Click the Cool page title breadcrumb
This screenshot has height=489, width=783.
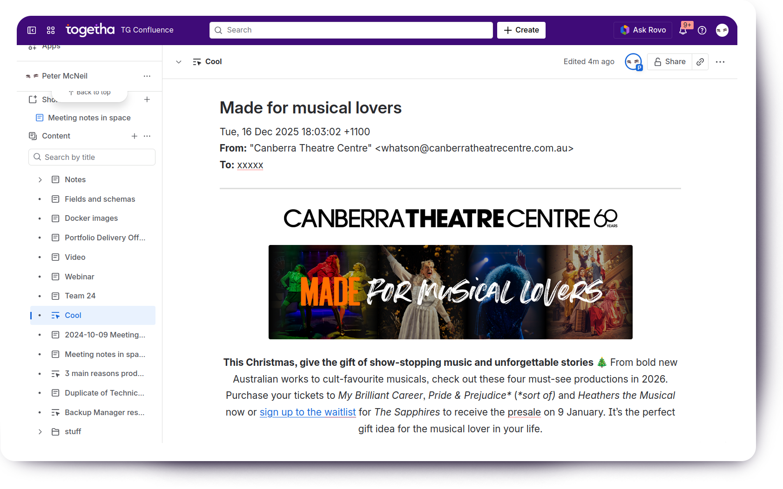[213, 61]
